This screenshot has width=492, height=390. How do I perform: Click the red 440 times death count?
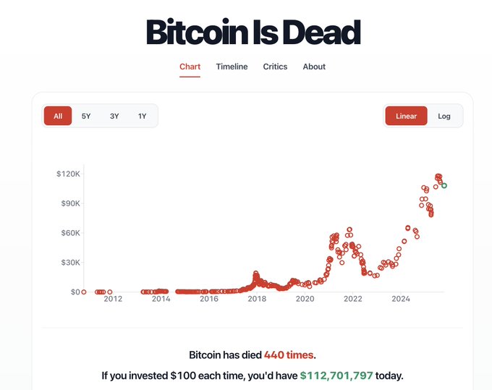289,355
